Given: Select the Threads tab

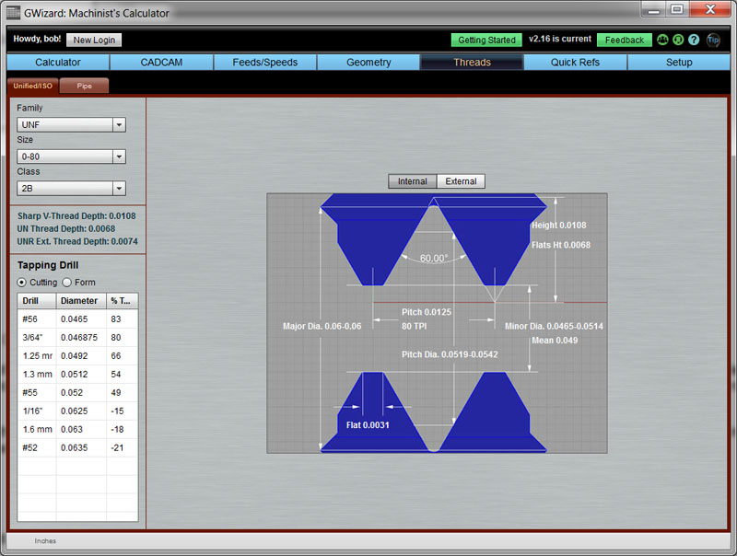Looking at the screenshot, I should click(x=472, y=62).
